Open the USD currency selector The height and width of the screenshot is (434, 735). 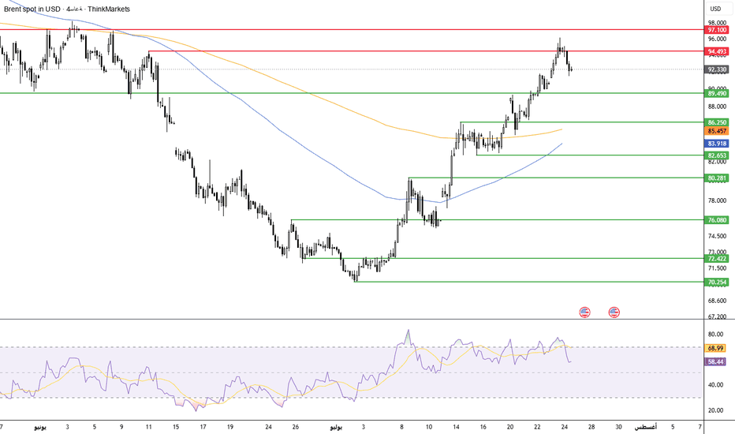(715, 9)
